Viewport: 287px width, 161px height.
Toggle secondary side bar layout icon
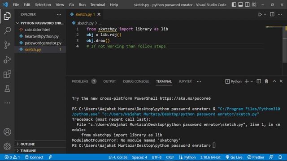point(247,4)
